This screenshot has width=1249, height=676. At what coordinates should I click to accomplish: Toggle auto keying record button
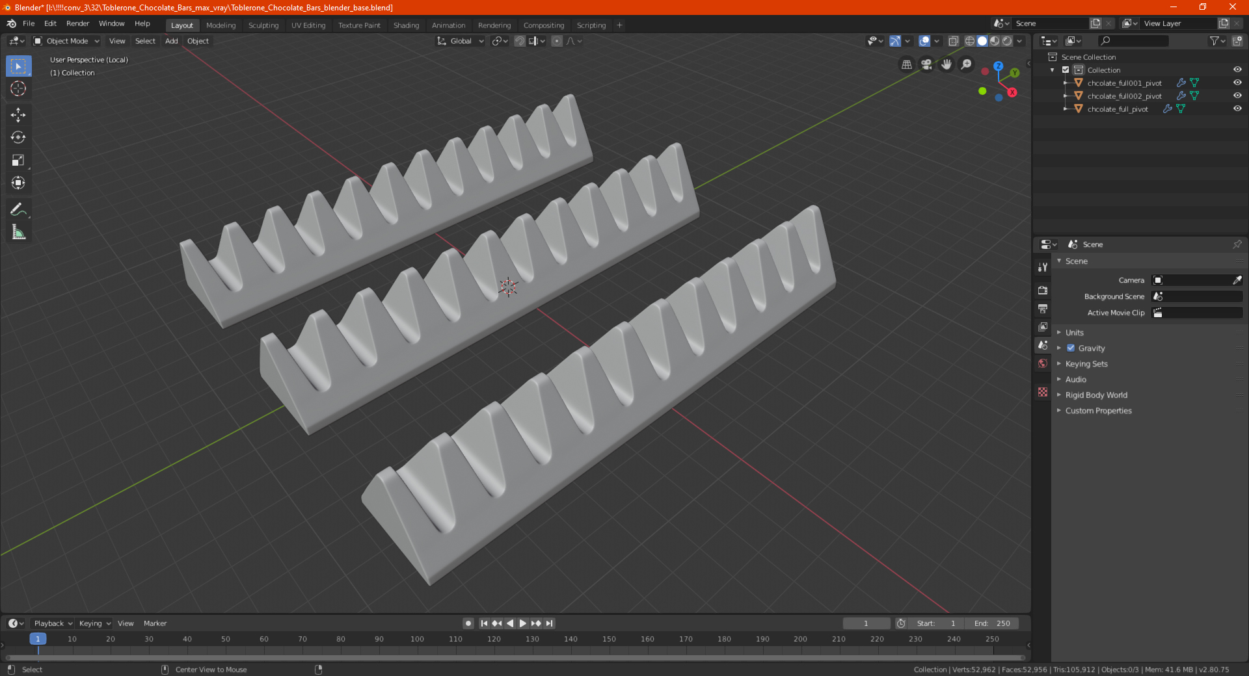[x=468, y=623]
